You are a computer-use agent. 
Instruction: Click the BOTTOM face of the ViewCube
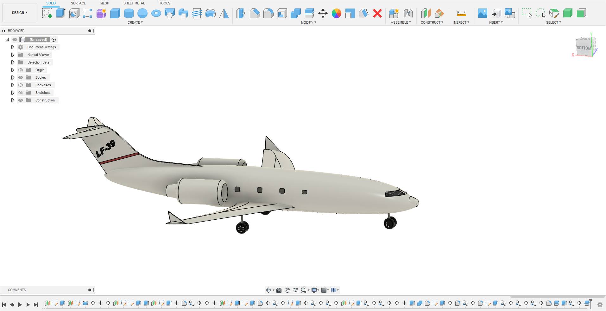point(584,48)
